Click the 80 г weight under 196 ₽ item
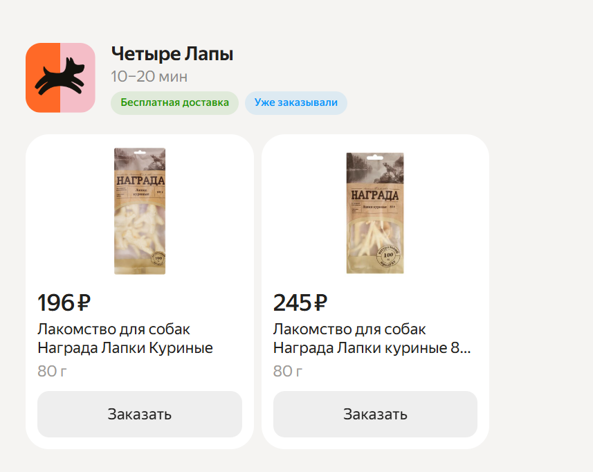The height and width of the screenshot is (472, 593). click(x=52, y=371)
